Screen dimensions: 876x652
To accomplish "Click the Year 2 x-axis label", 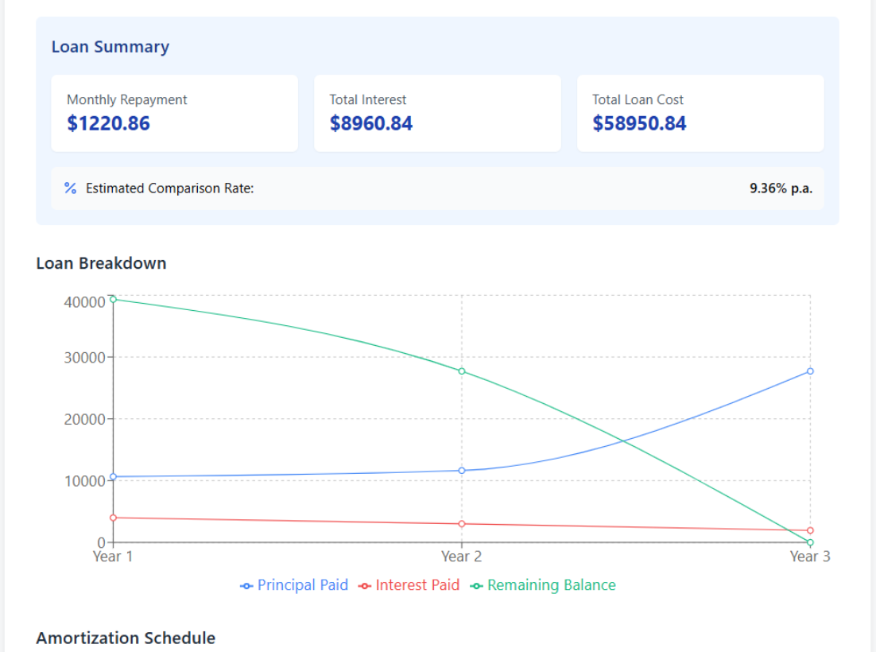I will pyautogui.click(x=461, y=557).
